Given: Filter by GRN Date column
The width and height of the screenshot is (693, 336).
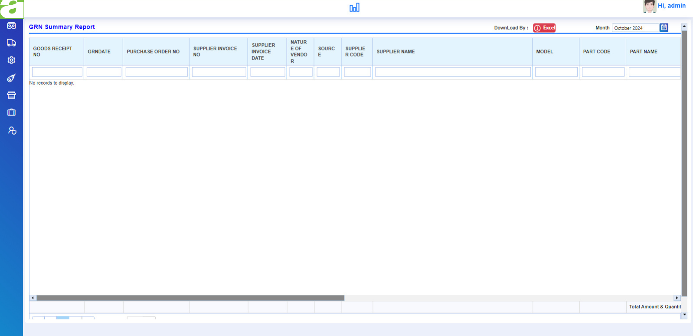Looking at the screenshot, I should [104, 72].
